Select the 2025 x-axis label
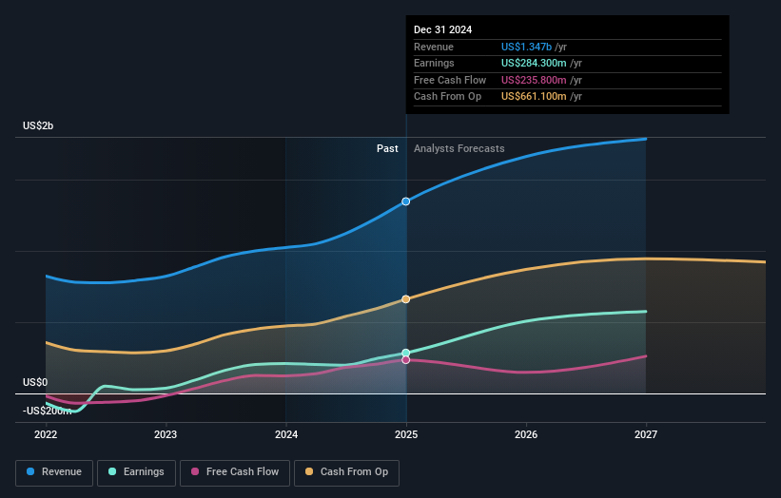Viewport: 781px width, 498px height. pos(406,434)
